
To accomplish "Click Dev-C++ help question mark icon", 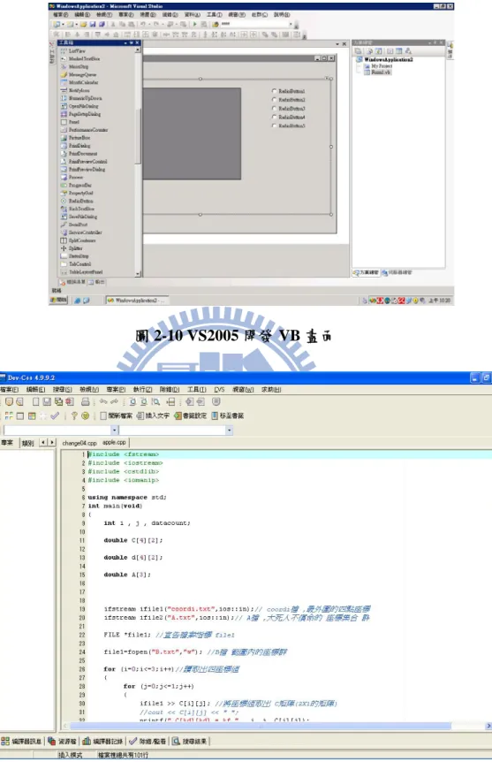I will pos(74,416).
